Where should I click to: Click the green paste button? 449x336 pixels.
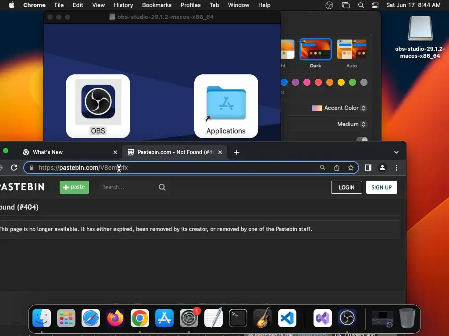pos(74,187)
